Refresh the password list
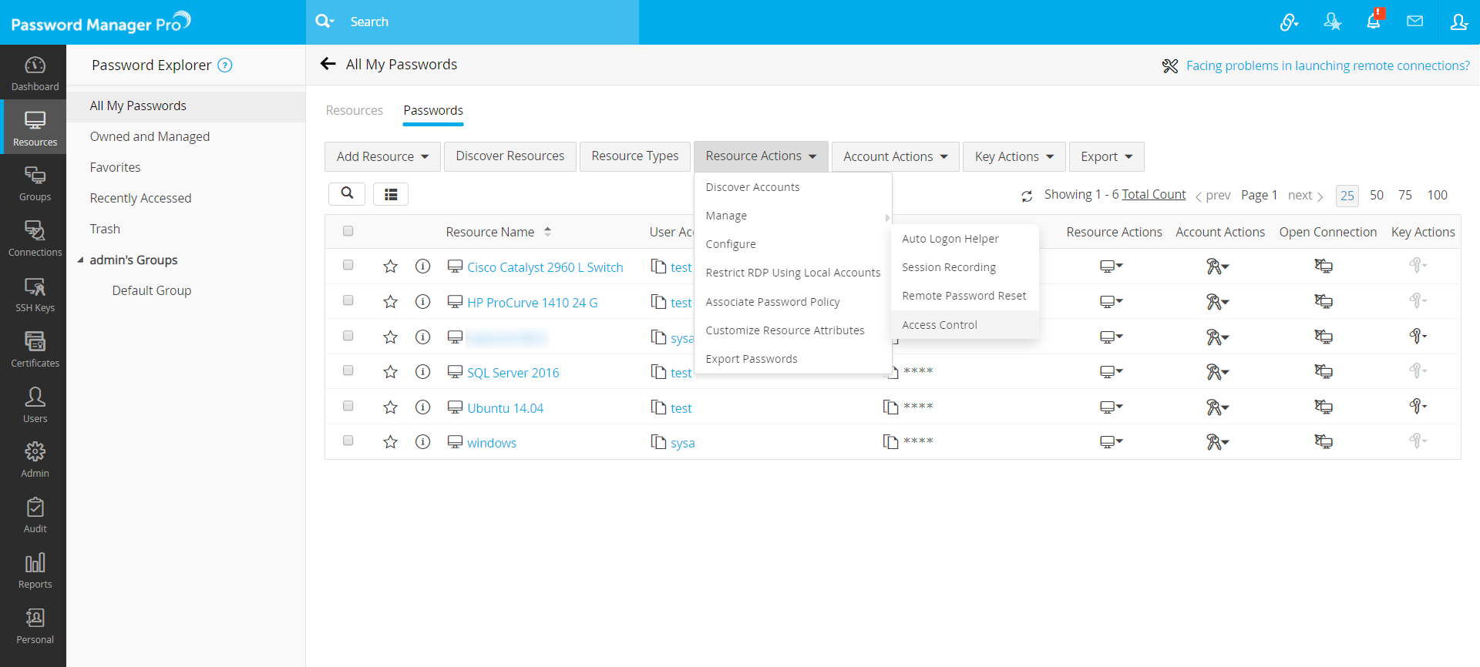 pyautogui.click(x=1027, y=196)
